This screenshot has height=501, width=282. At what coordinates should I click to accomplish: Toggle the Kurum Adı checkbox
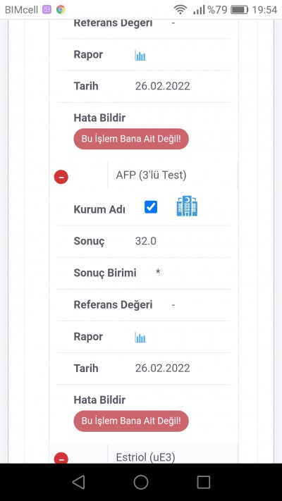click(x=151, y=206)
